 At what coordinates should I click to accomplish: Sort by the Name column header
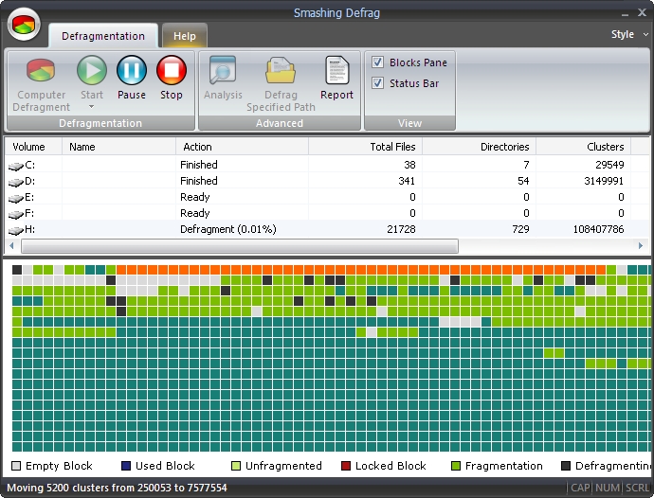(x=118, y=147)
